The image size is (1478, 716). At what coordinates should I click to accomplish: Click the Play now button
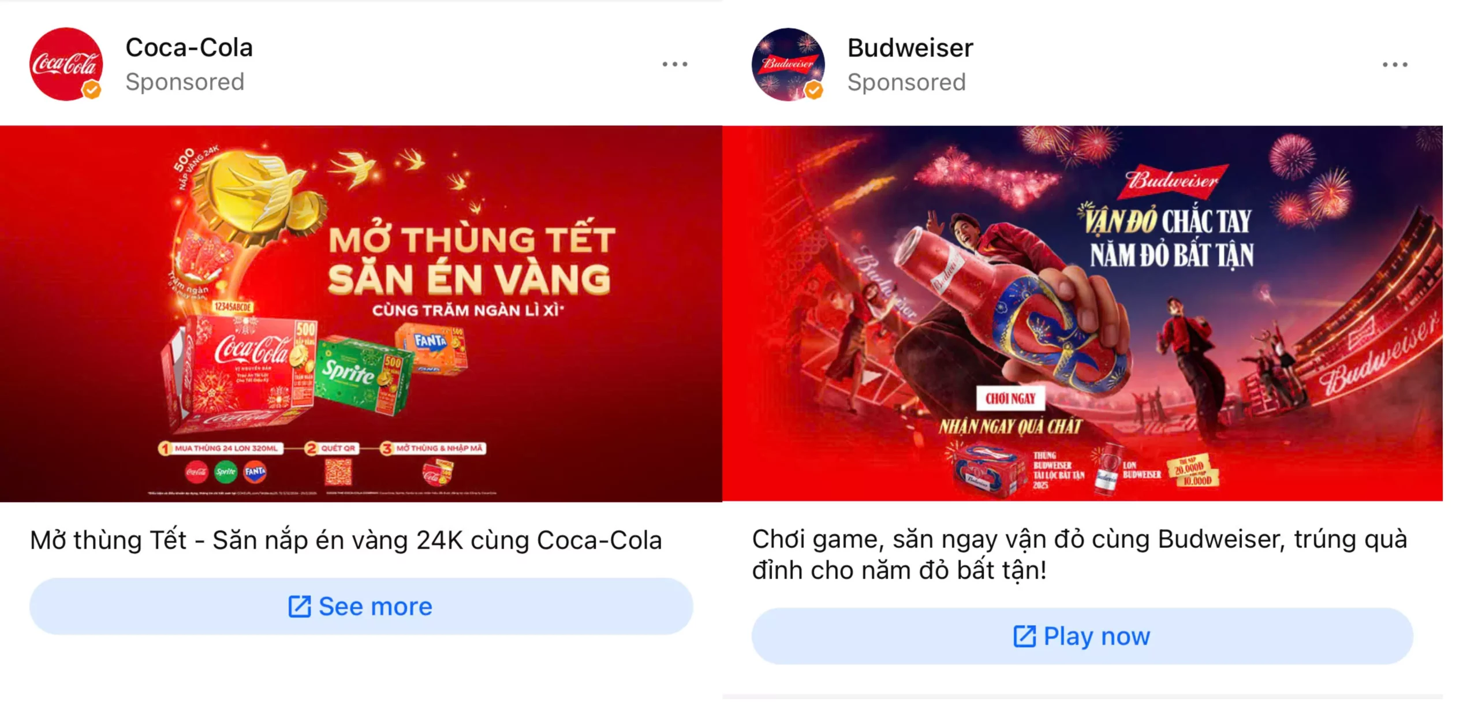[1082, 636]
